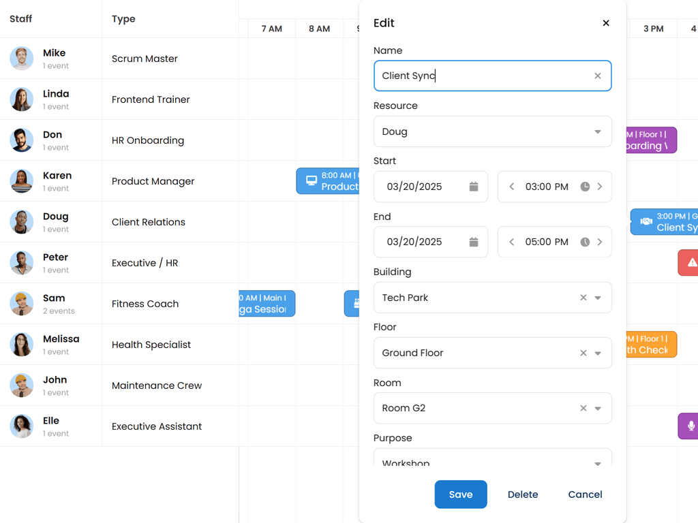Click the Start time clock icon
Screen dimensions: 698x523
pos(585,187)
